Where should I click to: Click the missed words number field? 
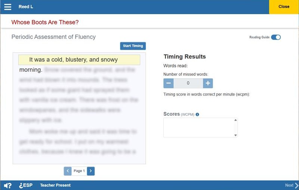(x=188, y=83)
